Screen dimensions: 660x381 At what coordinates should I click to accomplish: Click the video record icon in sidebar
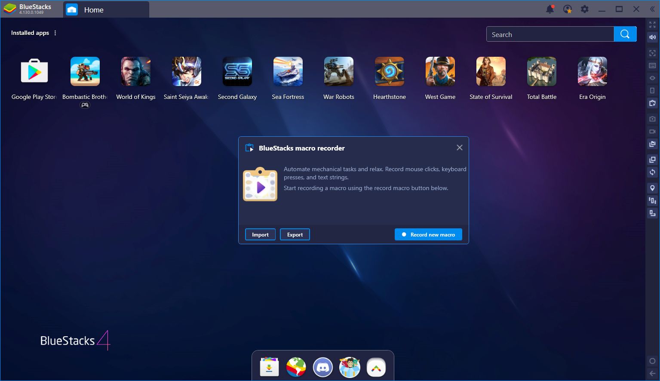pyautogui.click(x=652, y=131)
